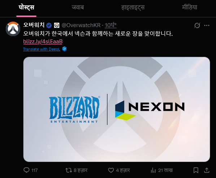
Task: Click the blue verified badge icon
Action: click(49, 25)
